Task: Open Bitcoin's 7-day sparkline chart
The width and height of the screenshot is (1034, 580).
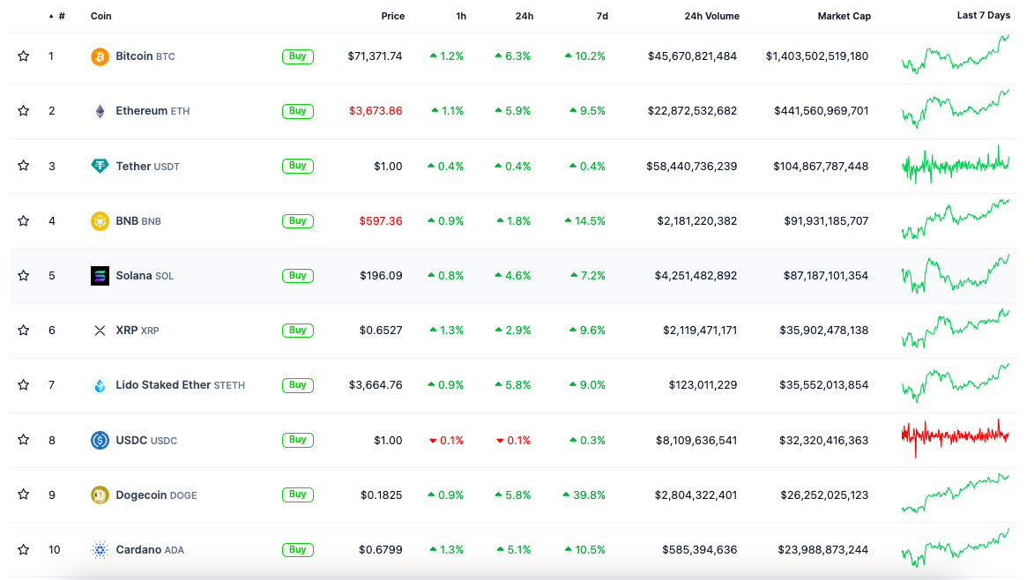Action: tap(955, 55)
